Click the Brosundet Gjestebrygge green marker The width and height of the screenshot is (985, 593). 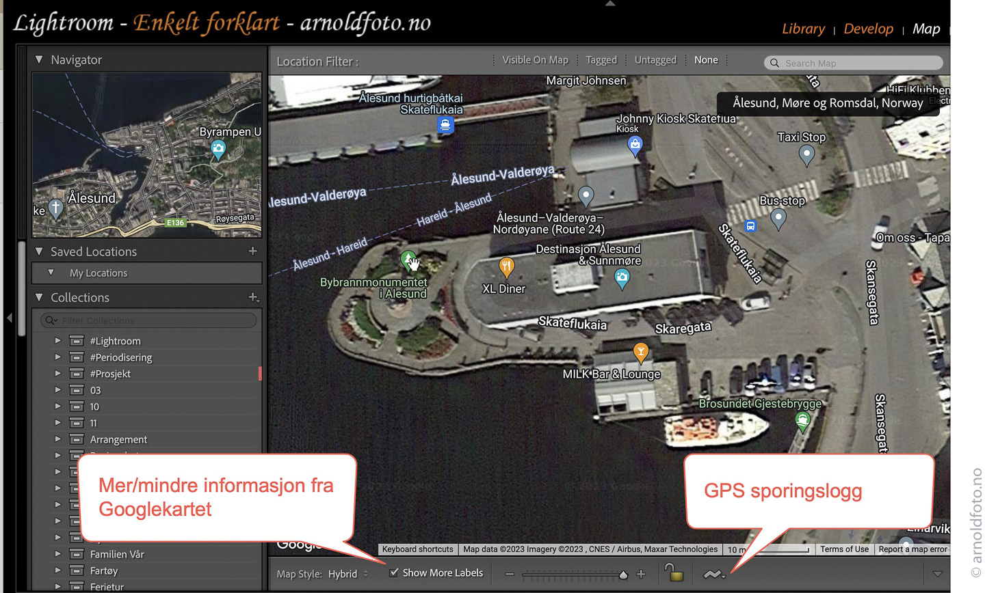tap(803, 421)
